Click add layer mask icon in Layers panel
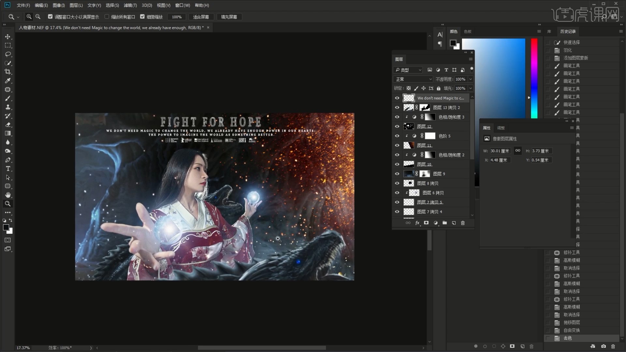 pyautogui.click(x=426, y=223)
